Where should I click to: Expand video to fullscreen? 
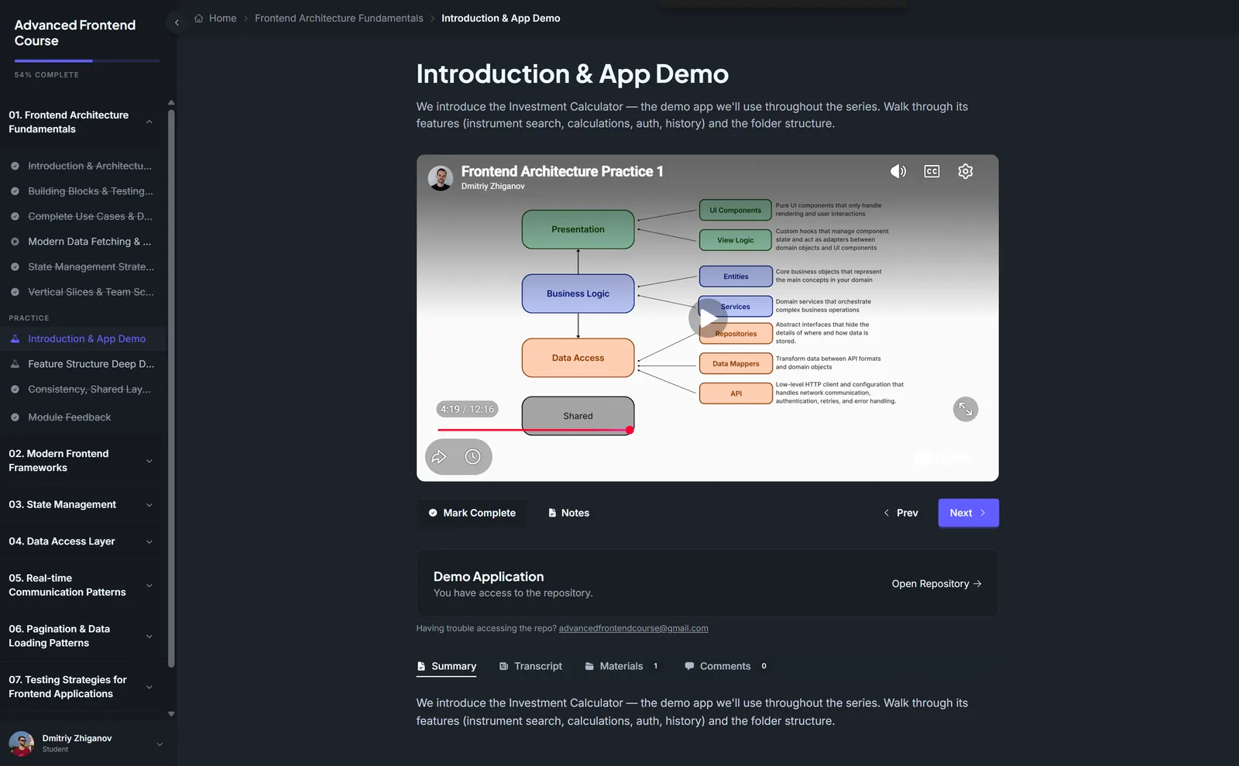point(966,409)
